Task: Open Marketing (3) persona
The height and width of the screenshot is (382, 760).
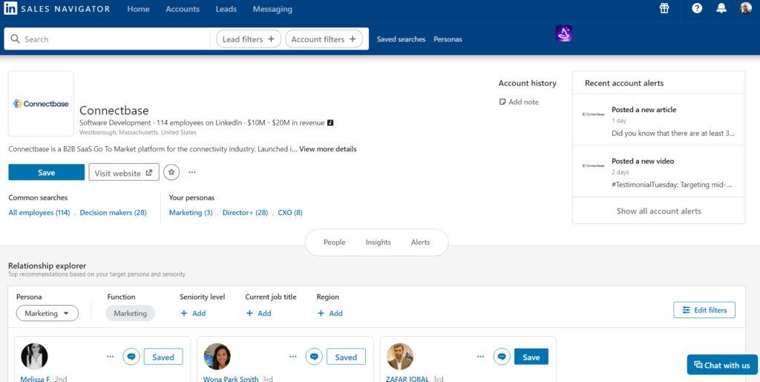Action: coord(191,213)
